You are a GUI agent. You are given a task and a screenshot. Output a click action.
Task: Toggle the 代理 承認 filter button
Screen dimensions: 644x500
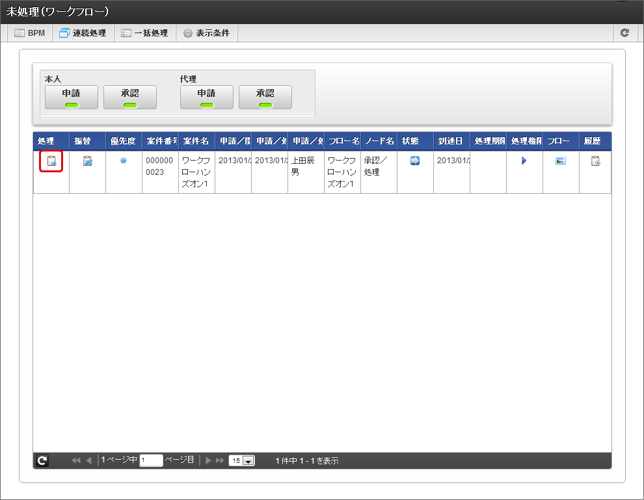tap(265, 97)
